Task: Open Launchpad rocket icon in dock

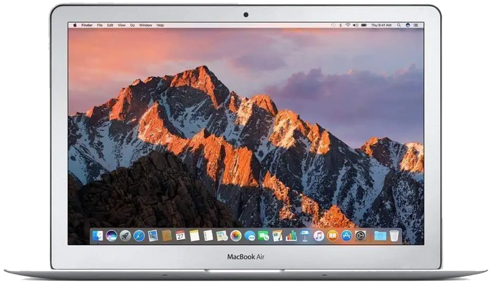Action: point(125,236)
